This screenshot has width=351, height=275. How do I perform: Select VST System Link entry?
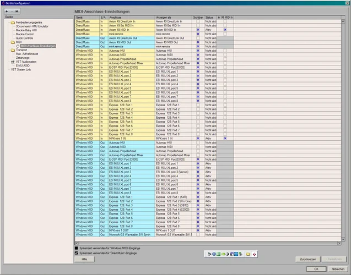point(21,70)
